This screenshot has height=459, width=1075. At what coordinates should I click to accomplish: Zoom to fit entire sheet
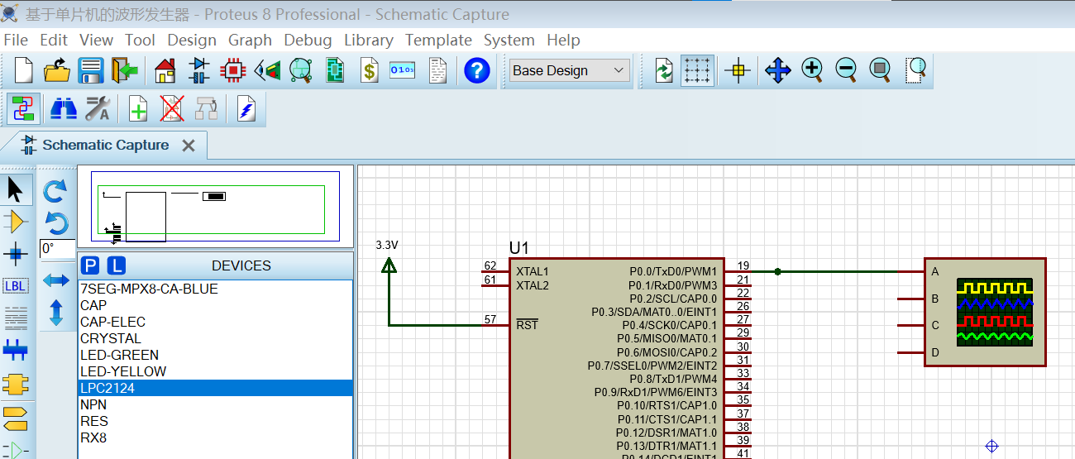[881, 70]
